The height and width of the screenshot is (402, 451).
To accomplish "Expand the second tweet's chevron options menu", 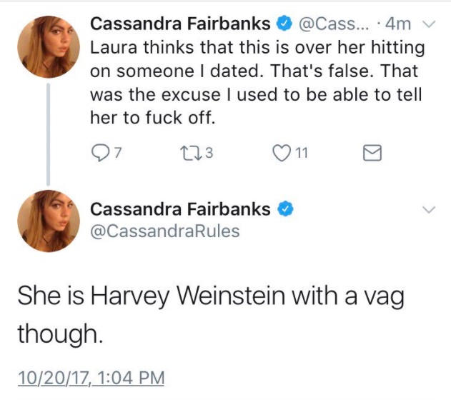I will point(429,210).
